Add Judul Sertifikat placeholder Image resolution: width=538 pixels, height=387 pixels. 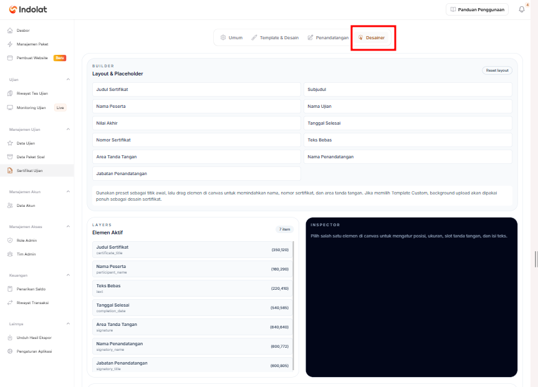click(196, 90)
